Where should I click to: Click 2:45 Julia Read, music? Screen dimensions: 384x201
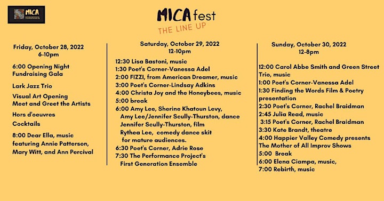tap(291, 114)
